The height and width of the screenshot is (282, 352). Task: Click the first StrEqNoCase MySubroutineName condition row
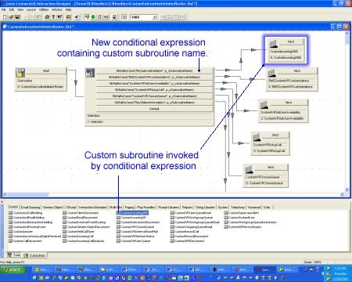(x=154, y=70)
